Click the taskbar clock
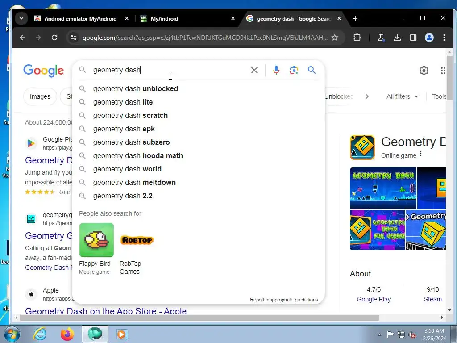The image size is (457, 343). (434, 335)
